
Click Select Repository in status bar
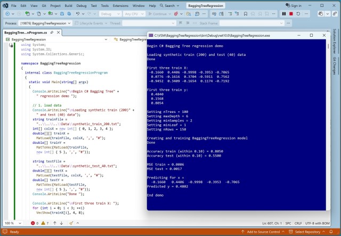(307, 232)
